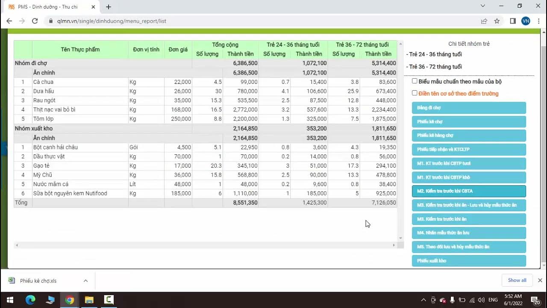Screen dimensions: 547x308
Task: Select the Cà chua row
Action: tap(205, 82)
